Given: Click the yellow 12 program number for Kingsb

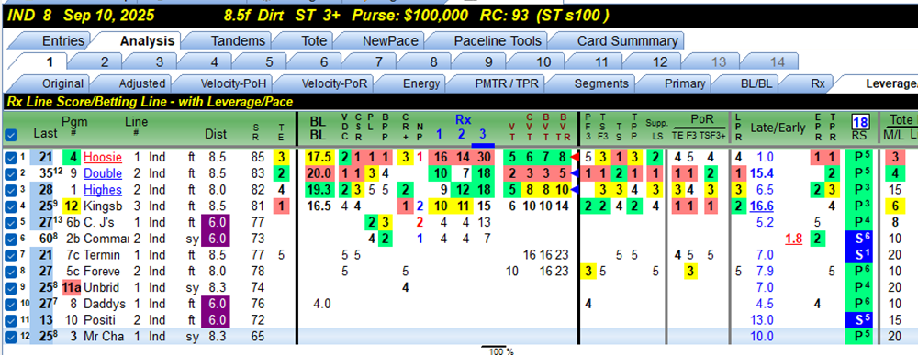Looking at the screenshot, I should tap(72, 206).
